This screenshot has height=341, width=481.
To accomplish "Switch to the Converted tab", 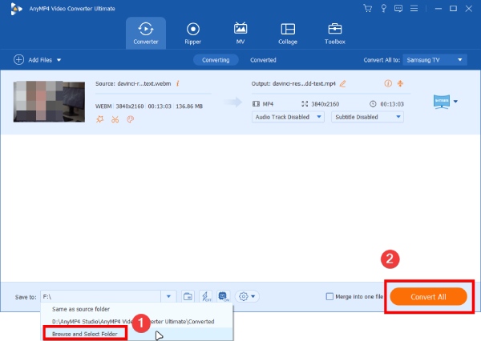I will pos(263,60).
